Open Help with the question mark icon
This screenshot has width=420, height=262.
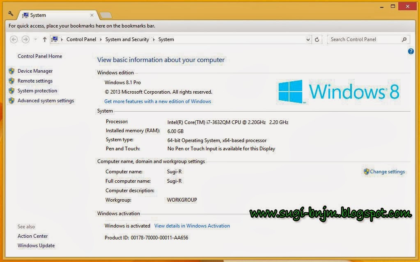coord(411,51)
